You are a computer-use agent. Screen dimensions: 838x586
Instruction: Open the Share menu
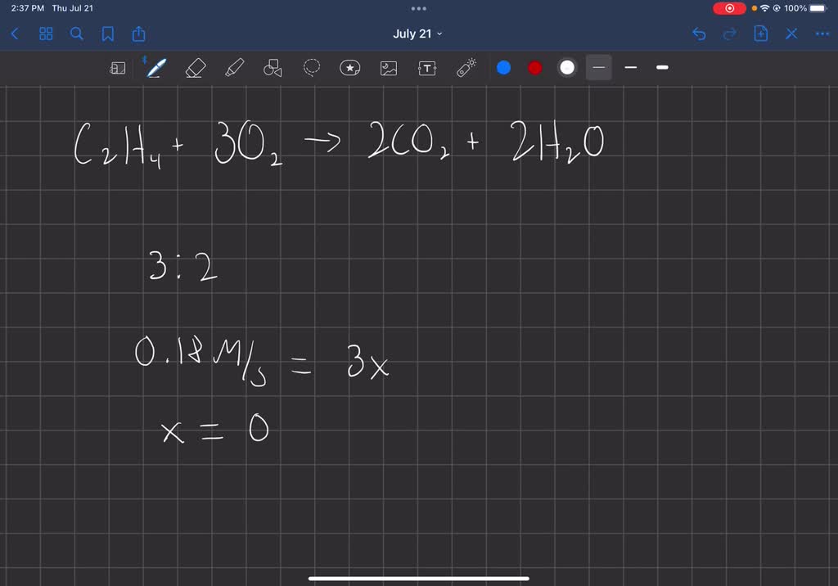[x=139, y=34]
